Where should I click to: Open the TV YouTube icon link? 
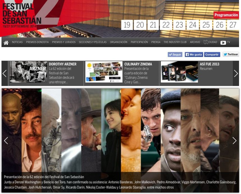(223, 42)
